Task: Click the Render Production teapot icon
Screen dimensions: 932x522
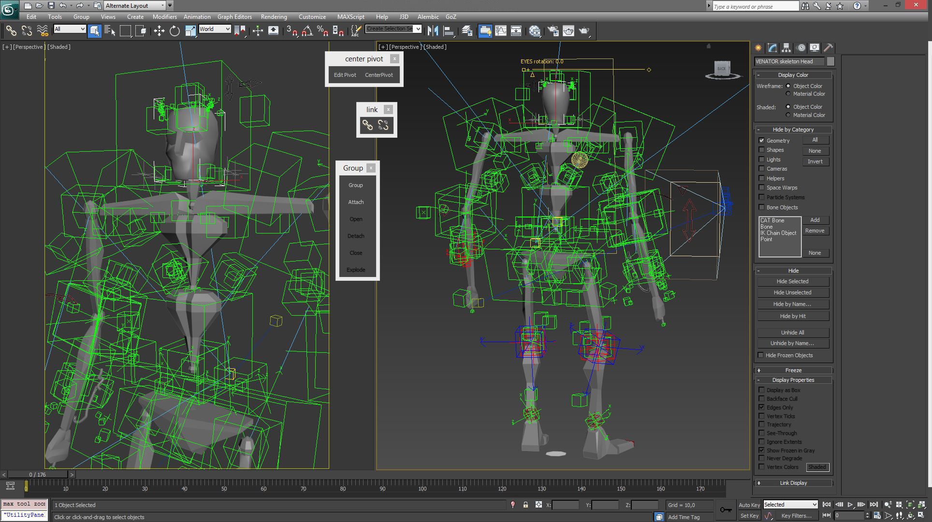Action: [584, 31]
